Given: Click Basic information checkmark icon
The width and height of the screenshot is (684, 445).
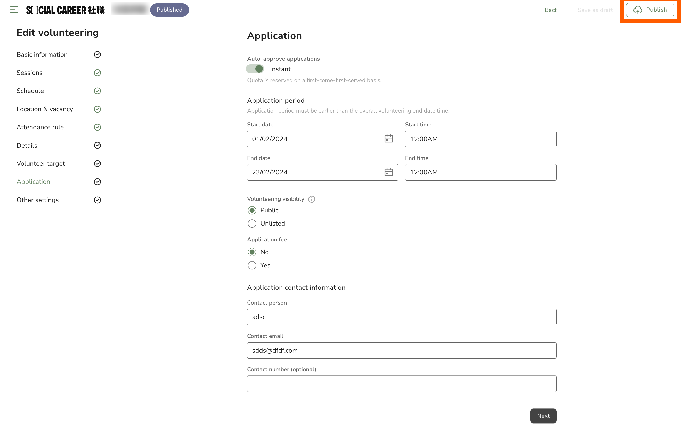Looking at the screenshot, I should pos(98,55).
